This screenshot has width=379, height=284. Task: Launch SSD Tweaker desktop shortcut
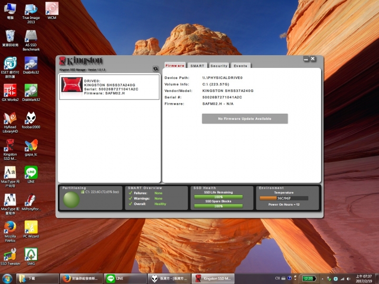coord(10,257)
